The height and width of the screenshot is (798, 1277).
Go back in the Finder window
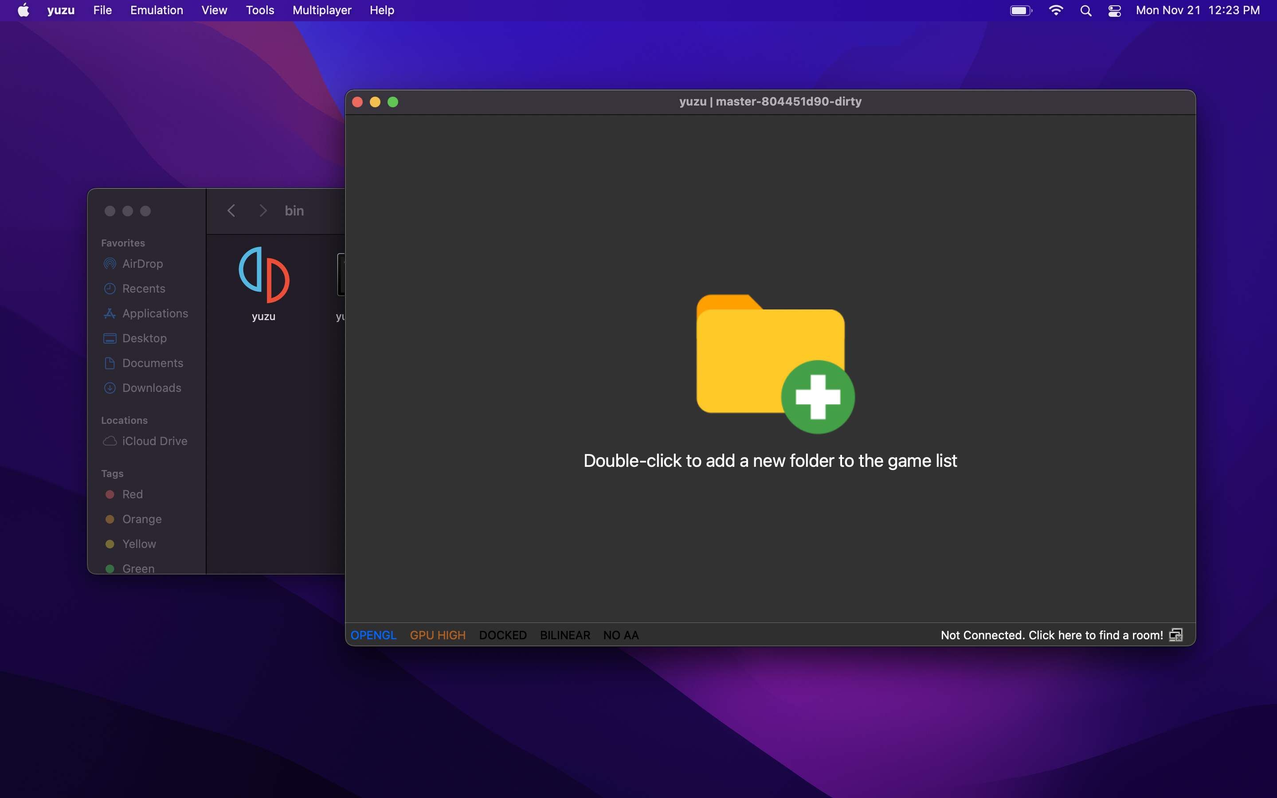[231, 211]
